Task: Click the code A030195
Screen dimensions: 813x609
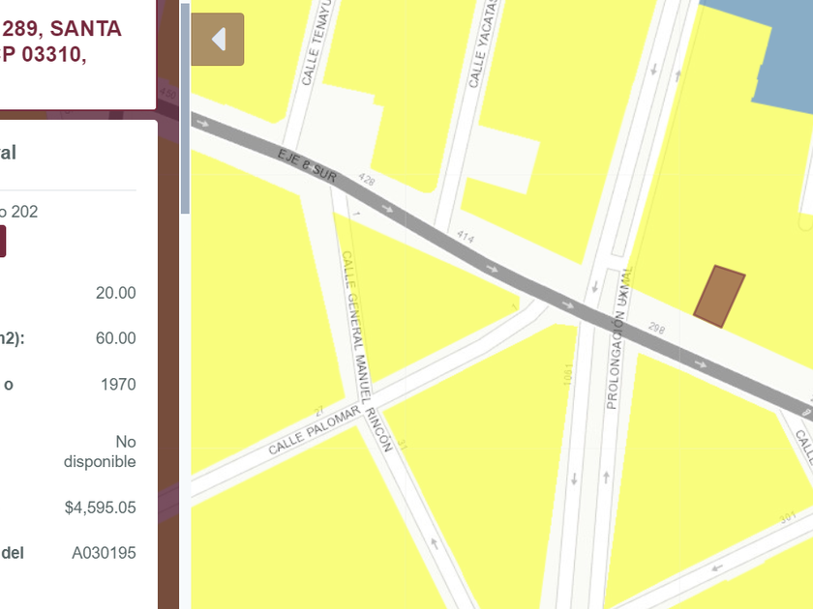Action: pyautogui.click(x=104, y=553)
